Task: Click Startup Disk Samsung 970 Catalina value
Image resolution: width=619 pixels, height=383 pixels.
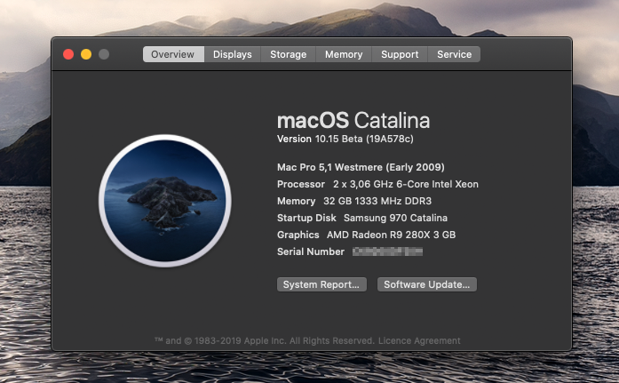Action: 395,218
